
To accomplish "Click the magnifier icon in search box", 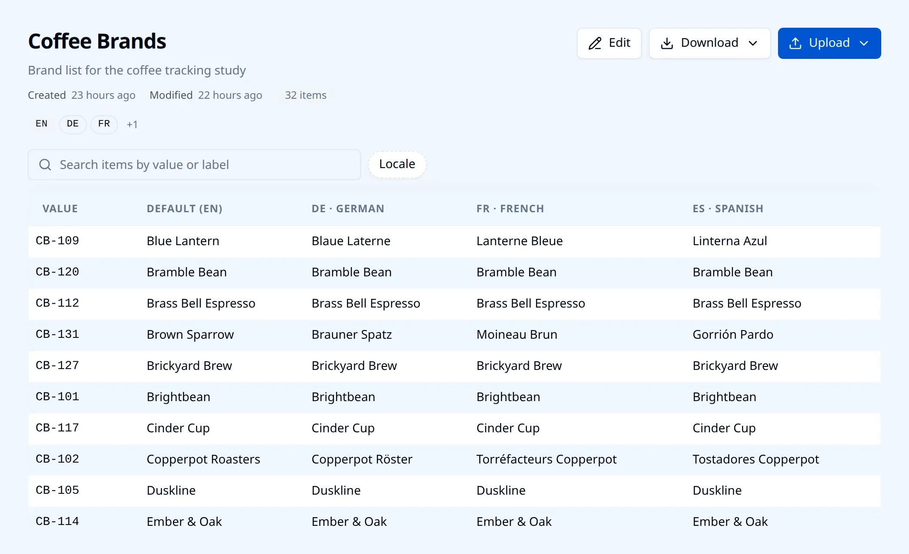I will pyautogui.click(x=45, y=165).
